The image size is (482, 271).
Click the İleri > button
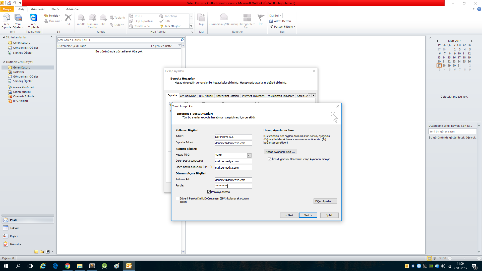point(308,215)
